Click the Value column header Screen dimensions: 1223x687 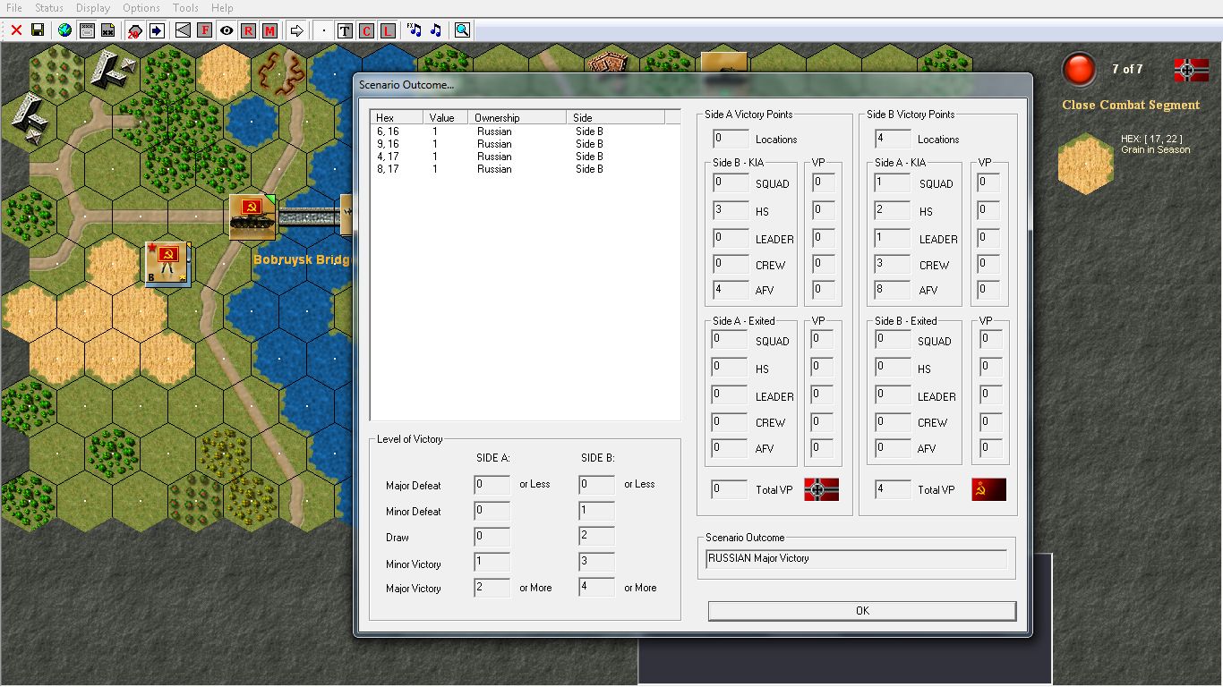[x=447, y=117]
